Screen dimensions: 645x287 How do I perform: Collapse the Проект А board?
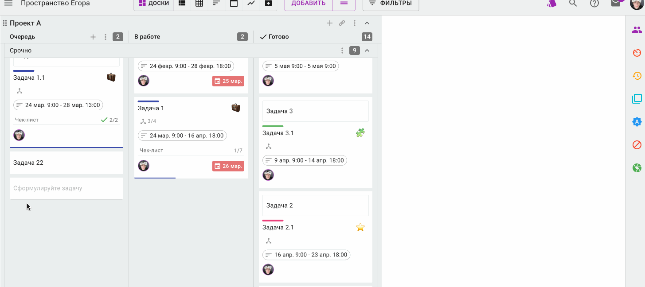367,23
